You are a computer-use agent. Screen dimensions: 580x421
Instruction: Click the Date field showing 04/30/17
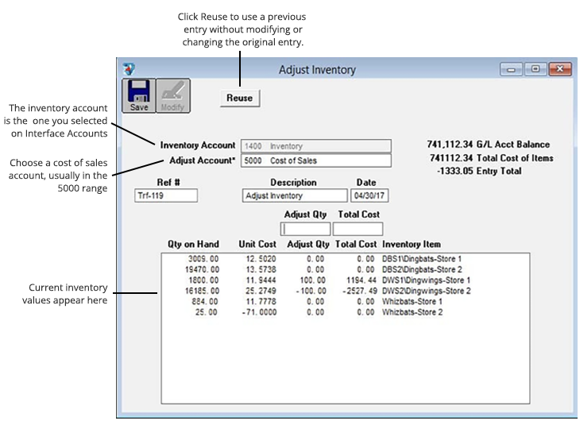click(x=368, y=196)
